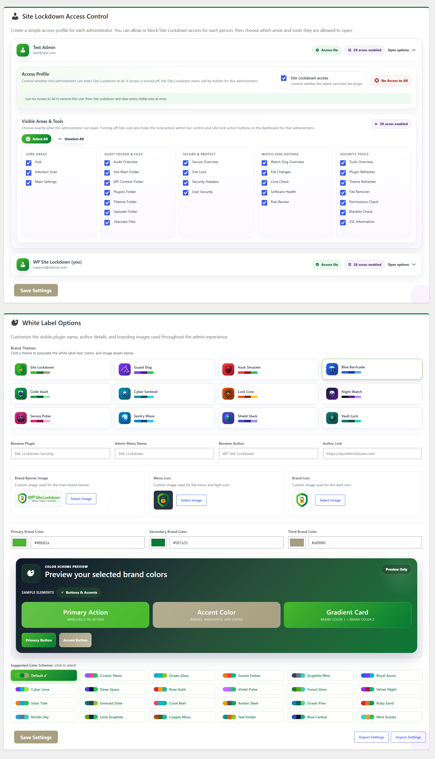The height and width of the screenshot is (759, 435).
Task: Click the WP Site Lockdown Access On badge
Action: pyautogui.click(x=327, y=265)
